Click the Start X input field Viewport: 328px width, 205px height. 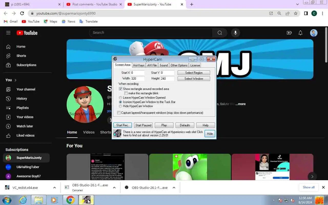(138, 73)
